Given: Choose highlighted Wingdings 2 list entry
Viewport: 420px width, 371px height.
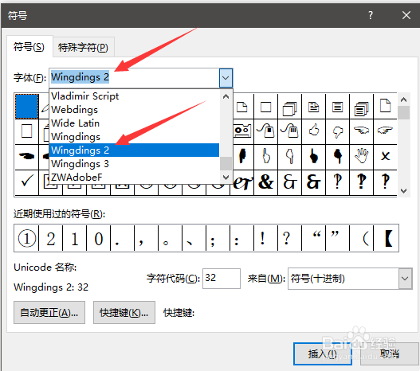Looking at the screenshot, I should tap(134, 150).
